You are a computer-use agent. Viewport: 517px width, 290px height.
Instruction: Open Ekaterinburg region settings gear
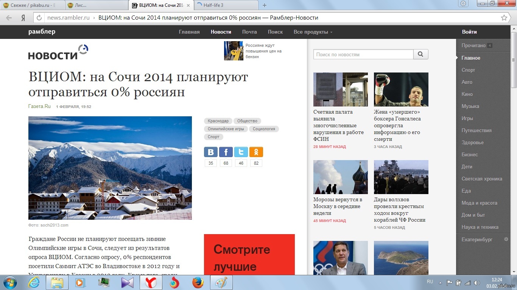506,239
